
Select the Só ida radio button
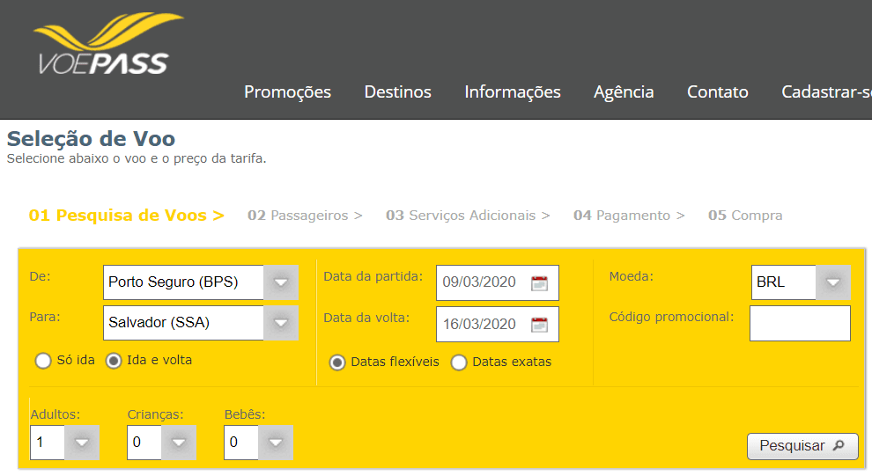[43, 361]
